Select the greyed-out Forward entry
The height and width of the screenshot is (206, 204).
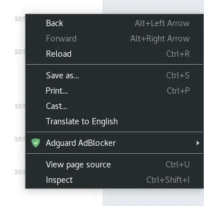[x=114, y=39]
